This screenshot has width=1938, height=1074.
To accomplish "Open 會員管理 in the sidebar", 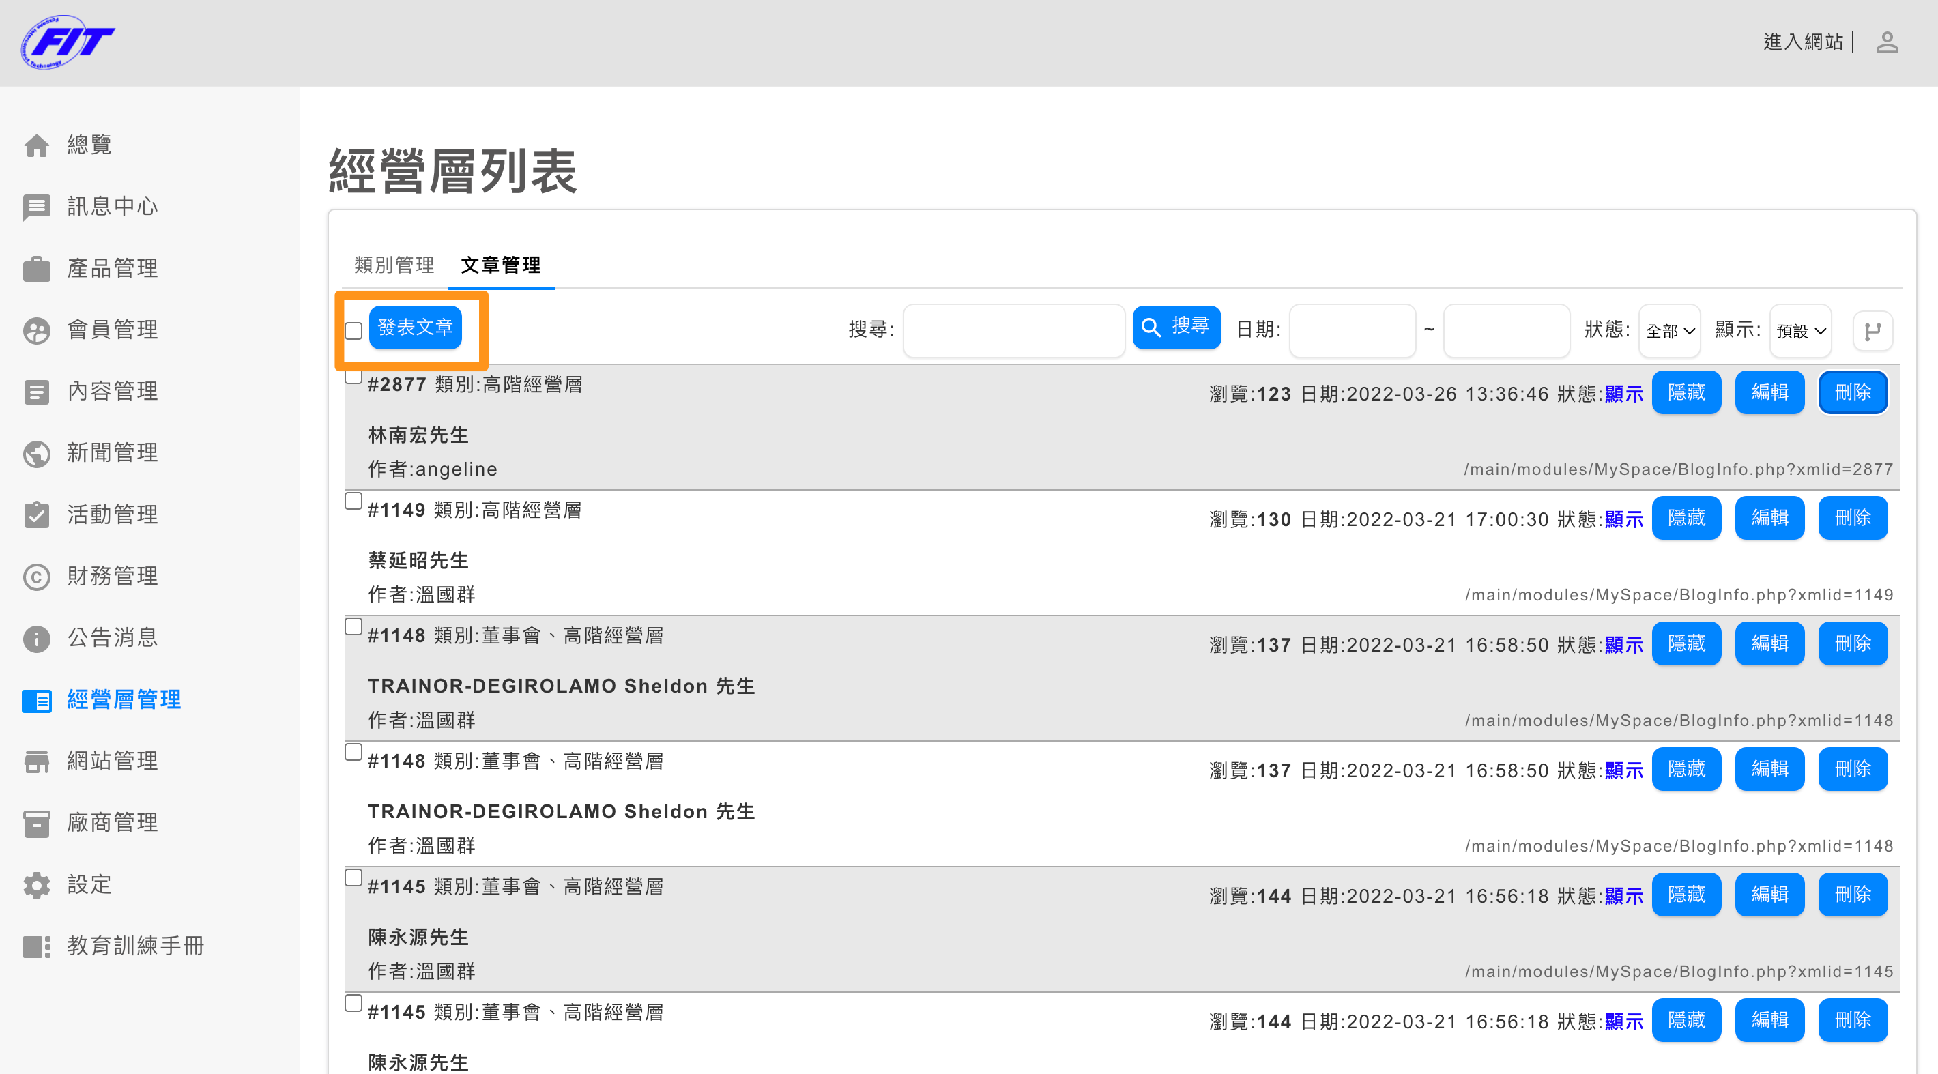I will pyautogui.click(x=113, y=330).
